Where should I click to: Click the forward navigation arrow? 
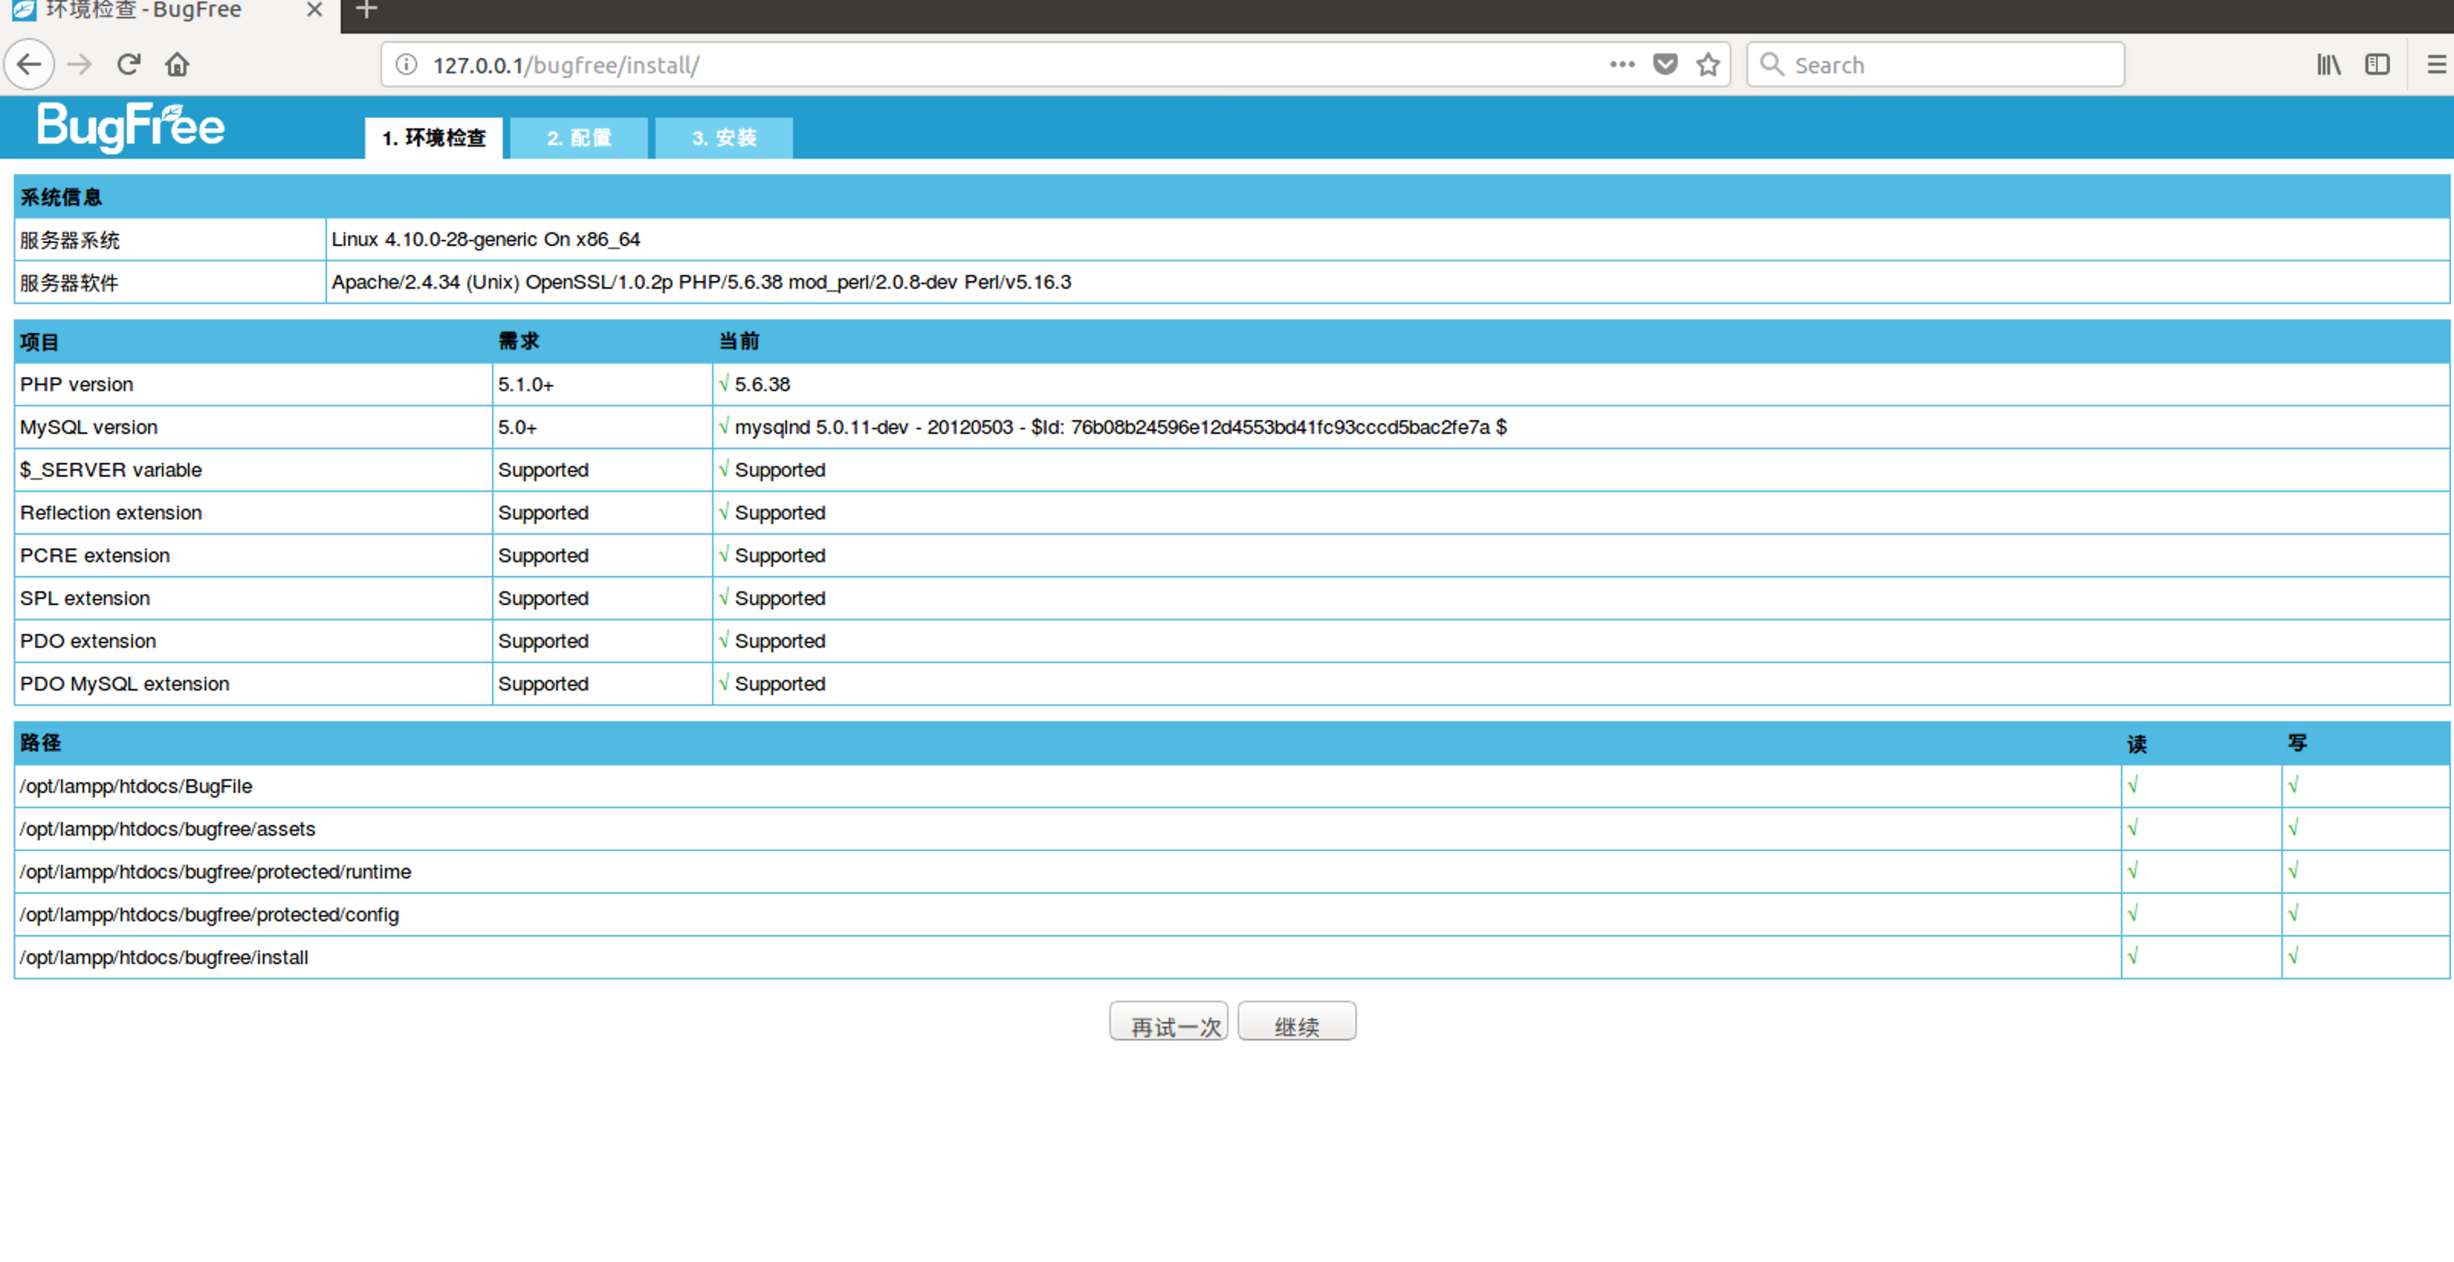pyautogui.click(x=80, y=65)
